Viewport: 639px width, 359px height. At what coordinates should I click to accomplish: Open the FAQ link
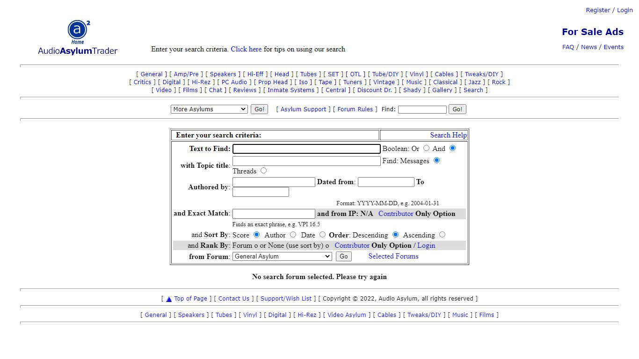tap(568, 47)
